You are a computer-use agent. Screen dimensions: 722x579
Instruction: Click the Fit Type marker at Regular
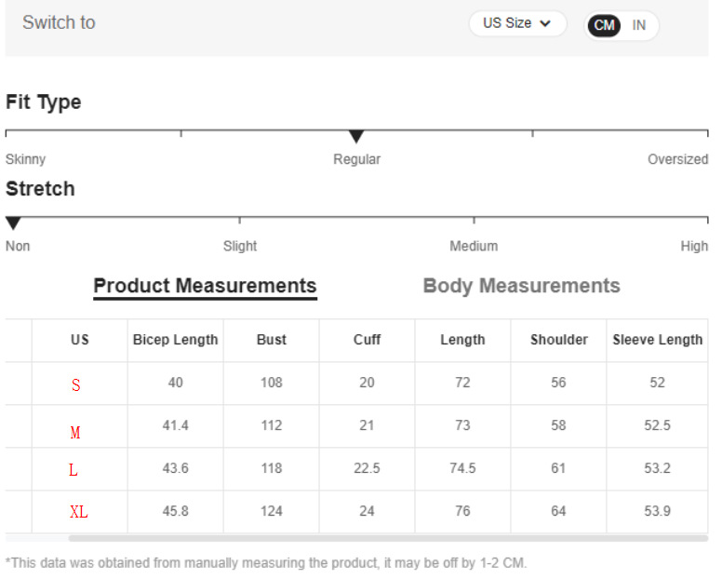point(356,138)
